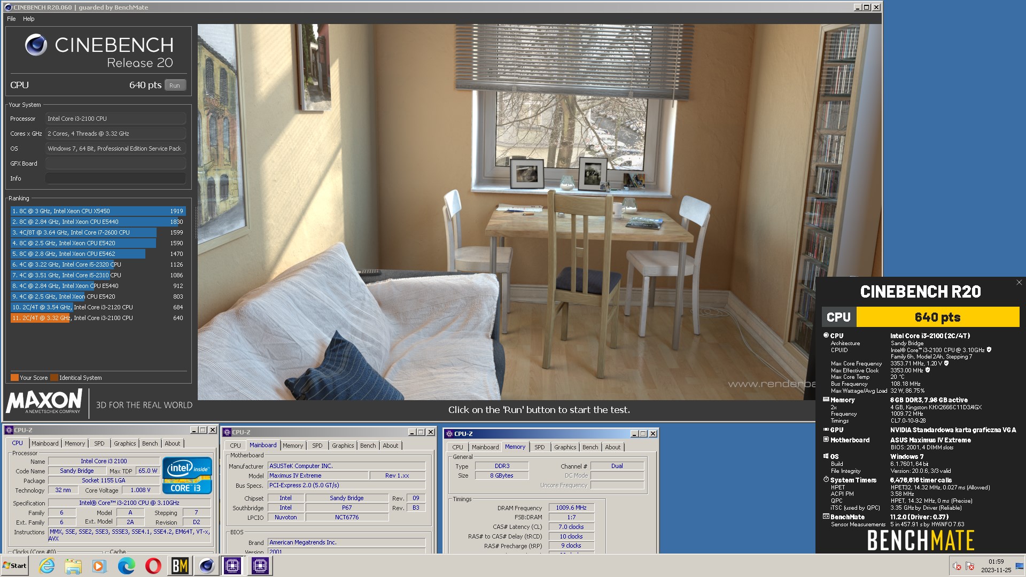Click the Max Effective Clock verification icon
The height and width of the screenshot is (577, 1026).
coord(928,370)
